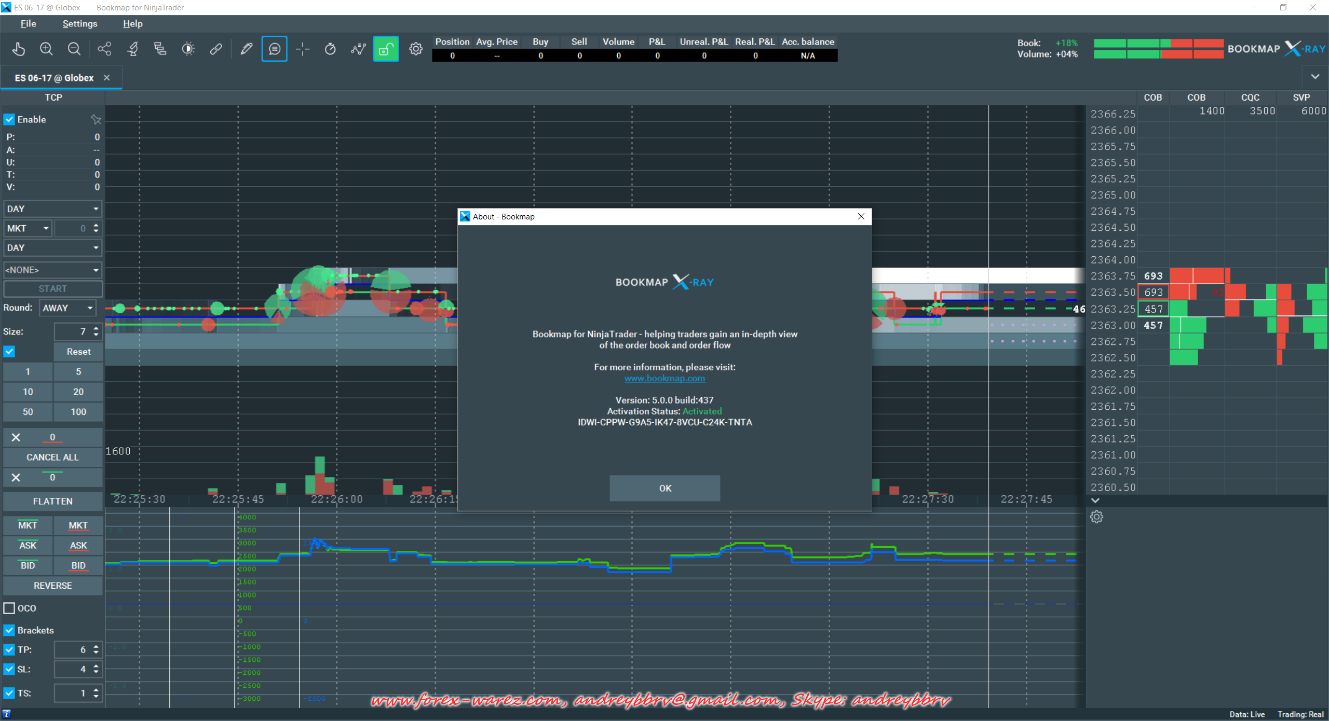Disable the Brackets checkbox
This screenshot has height=721, width=1329.
(x=9, y=630)
